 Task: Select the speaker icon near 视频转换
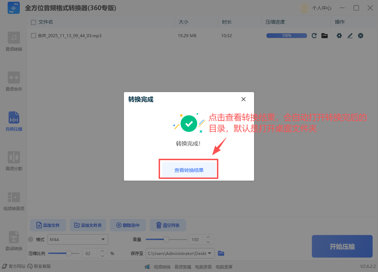(148, 267)
